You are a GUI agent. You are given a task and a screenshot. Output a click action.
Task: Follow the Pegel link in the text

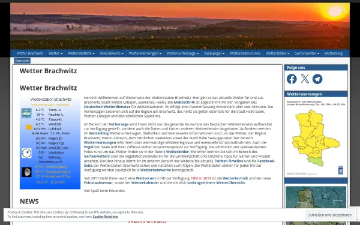click(x=89, y=147)
